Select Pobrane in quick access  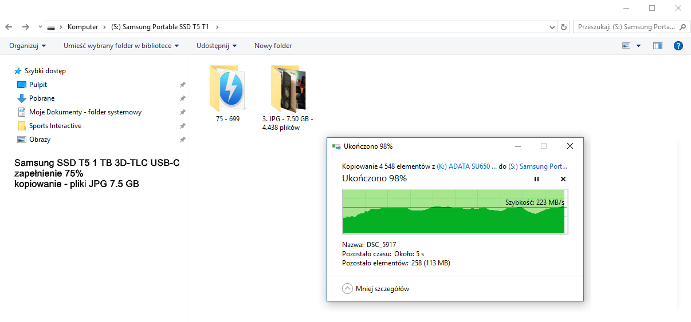pyautogui.click(x=42, y=98)
